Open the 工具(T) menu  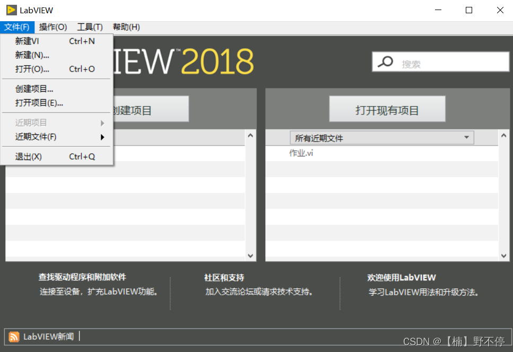click(x=89, y=27)
